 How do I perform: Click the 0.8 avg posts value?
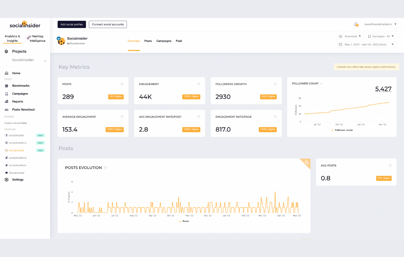click(325, 178)
